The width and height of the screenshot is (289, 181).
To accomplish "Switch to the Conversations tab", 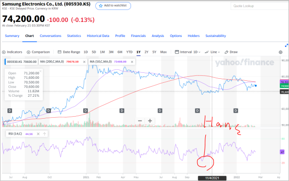I will [x=50, y=36].
